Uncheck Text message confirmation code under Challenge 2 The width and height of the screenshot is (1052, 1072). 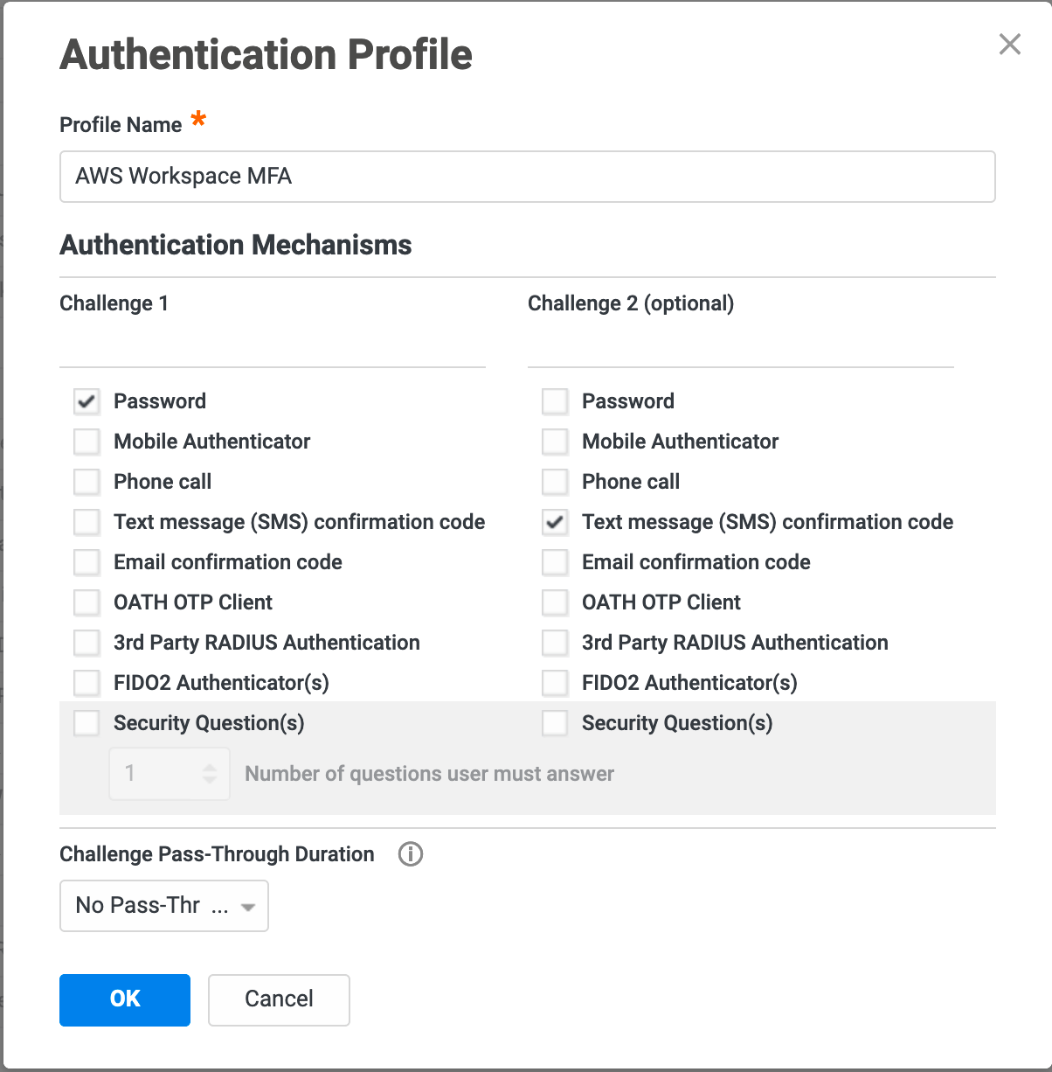pos(555,522)
